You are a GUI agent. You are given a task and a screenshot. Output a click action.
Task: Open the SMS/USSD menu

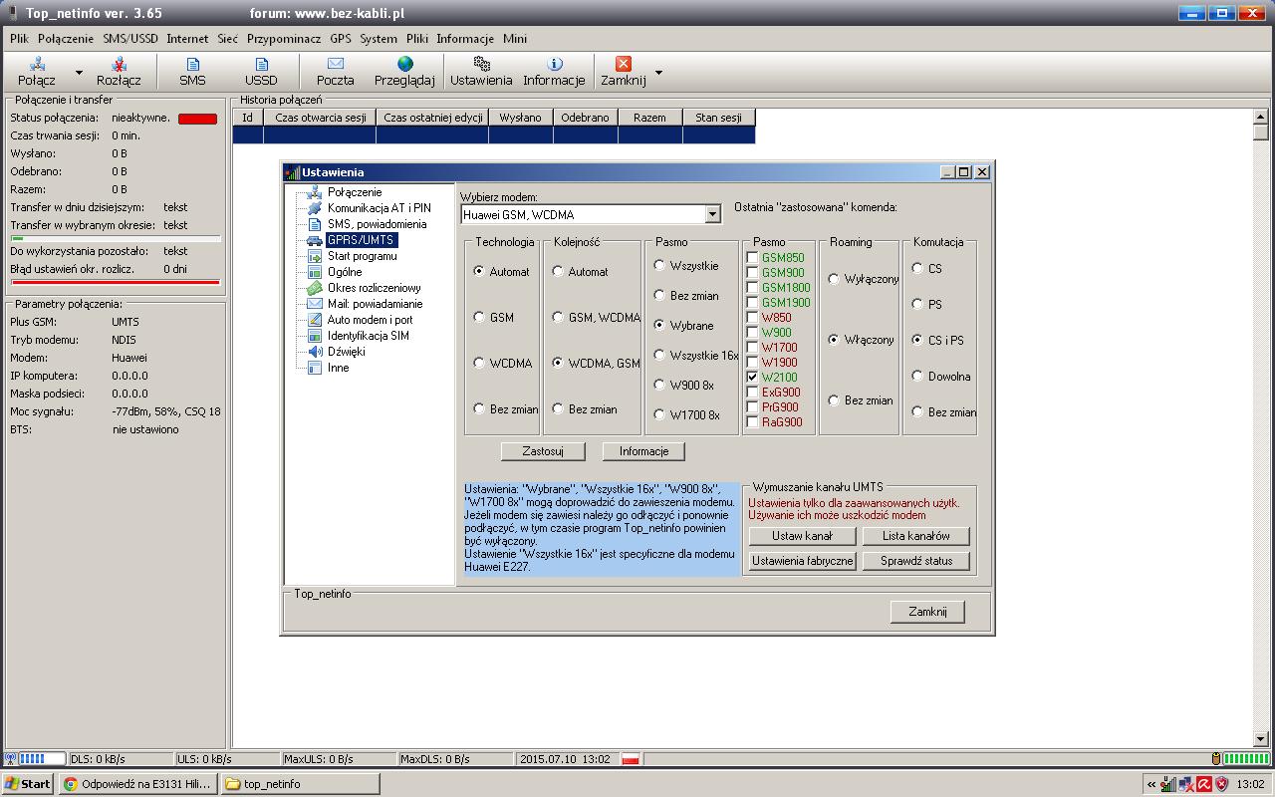(130, 39)
